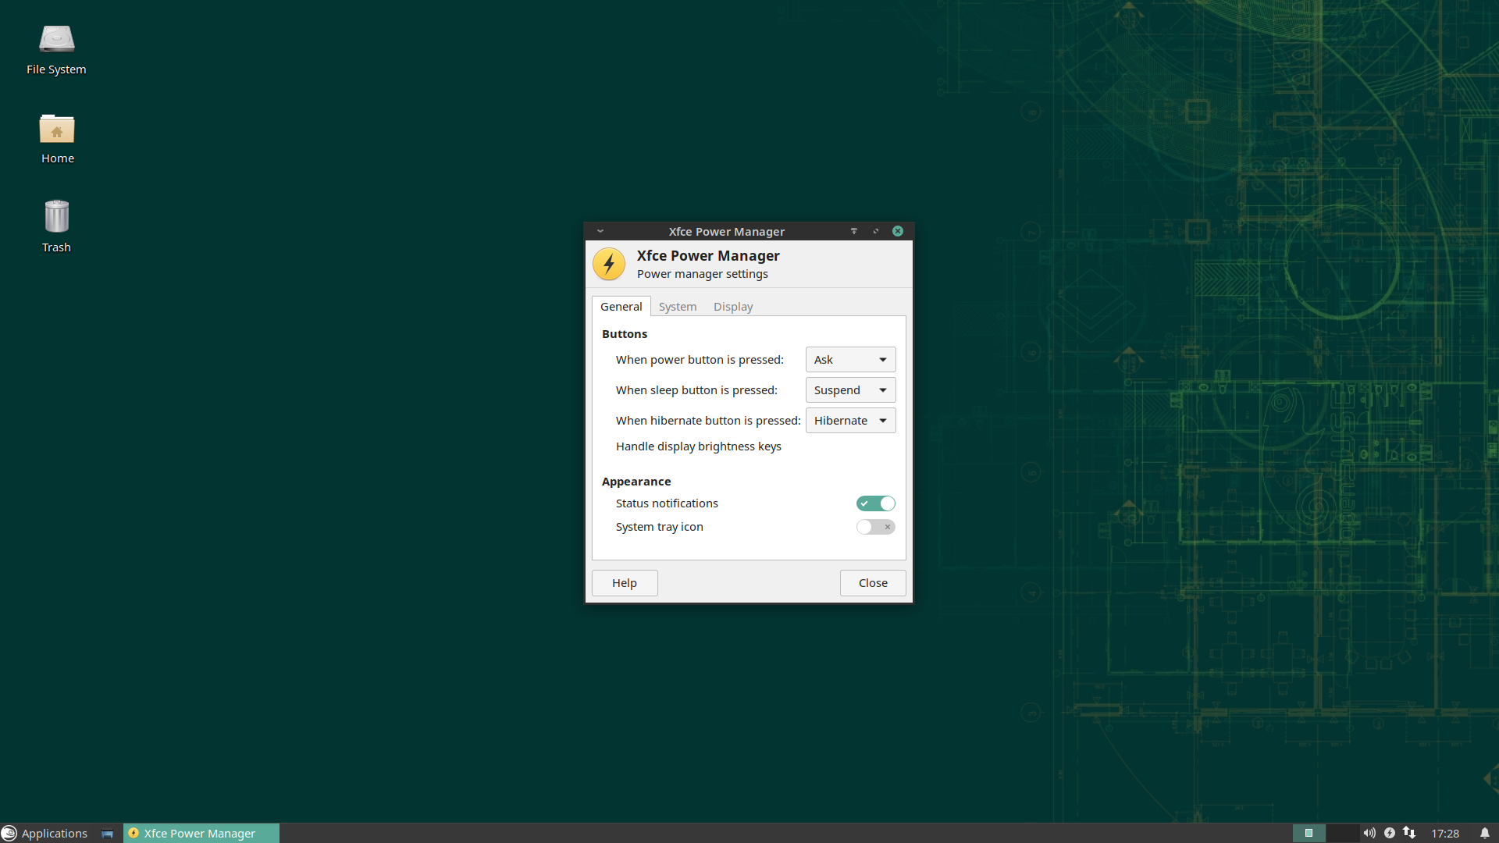This screenshot has height=843, width=1499.
Task: Open the hibernate button action dropdown
Action: coord(850,421)
